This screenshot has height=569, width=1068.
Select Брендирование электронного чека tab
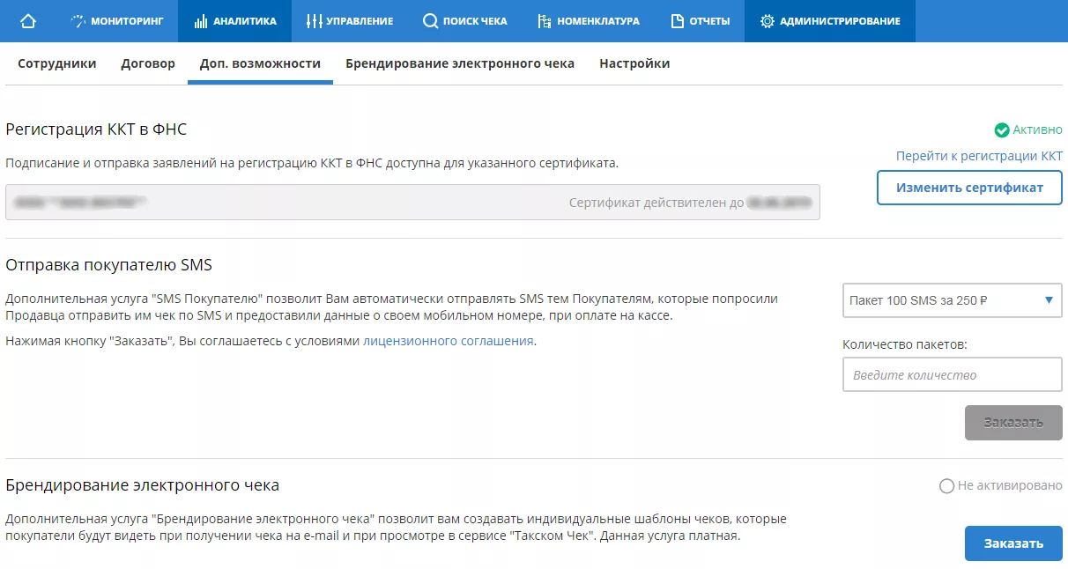459,63
